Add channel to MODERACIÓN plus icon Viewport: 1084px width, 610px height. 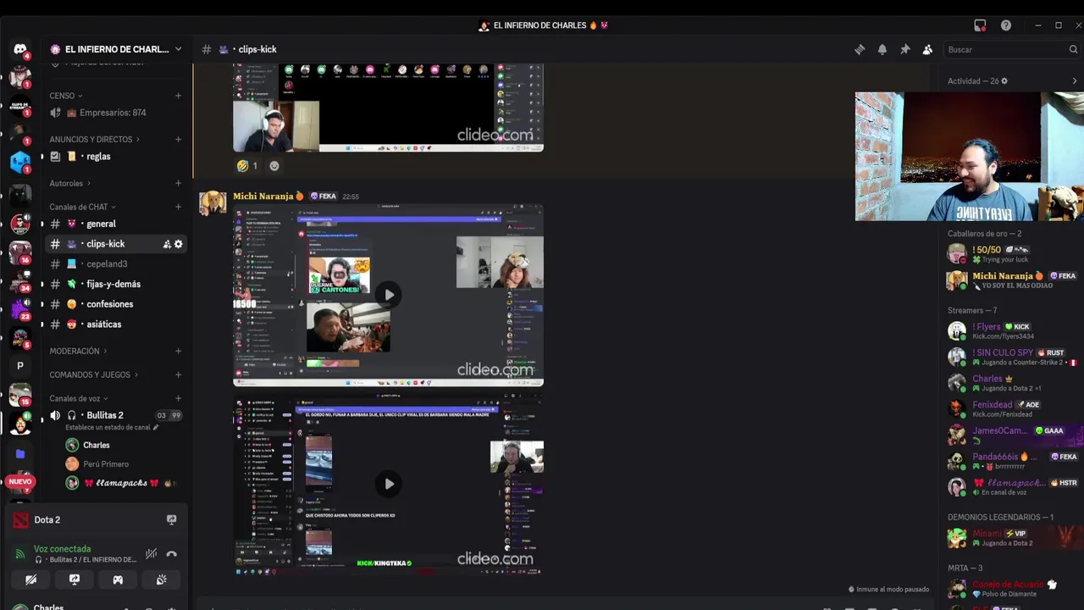178,351
